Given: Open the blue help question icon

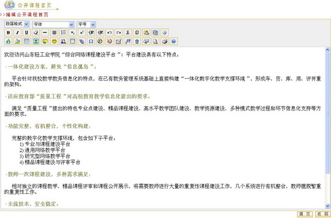Looking at the screenshot, I should [x=174, y=41].
